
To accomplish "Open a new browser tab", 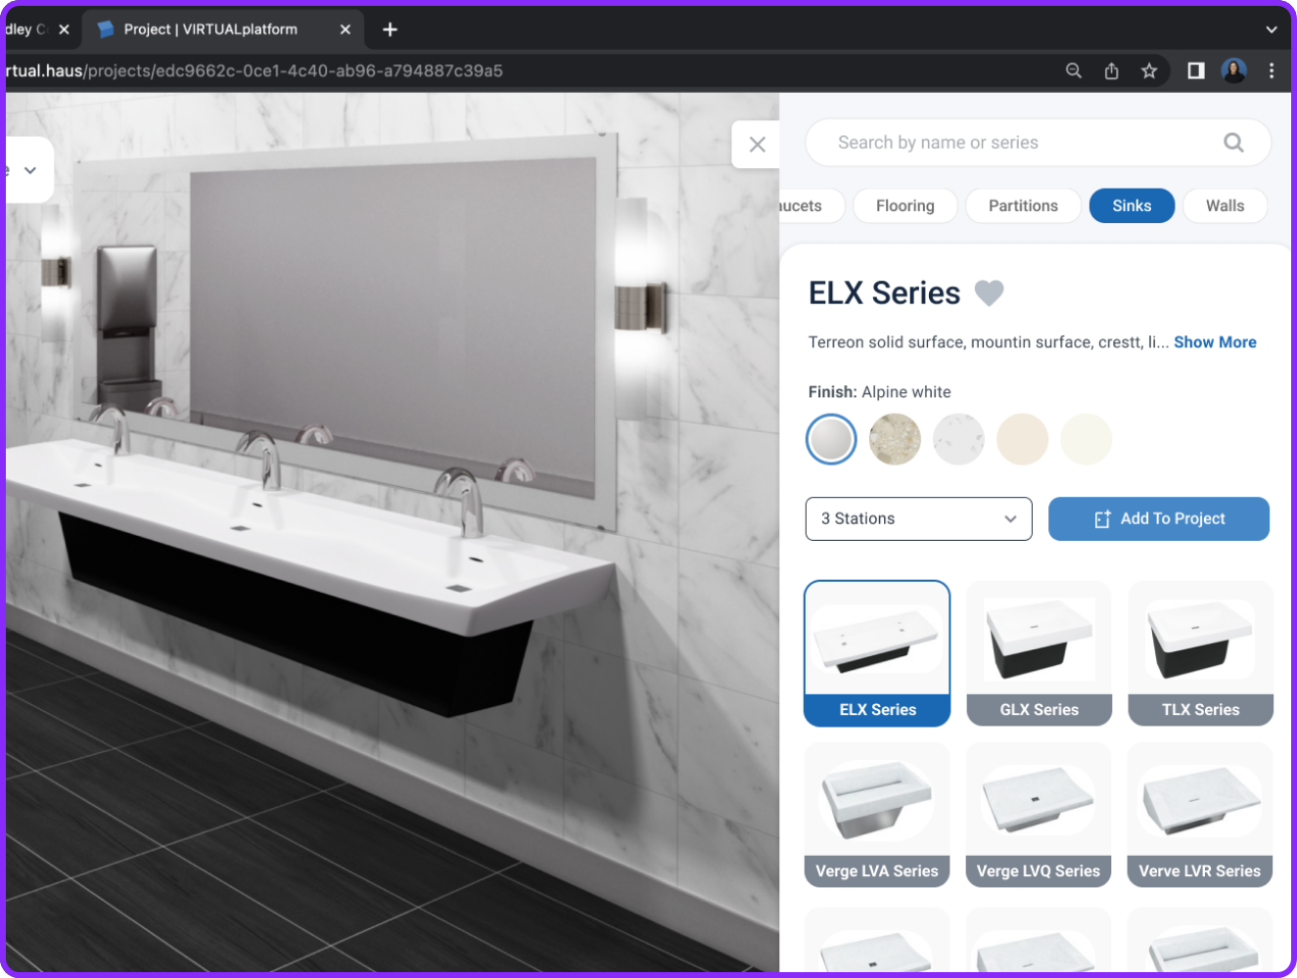I will (390, 29).
